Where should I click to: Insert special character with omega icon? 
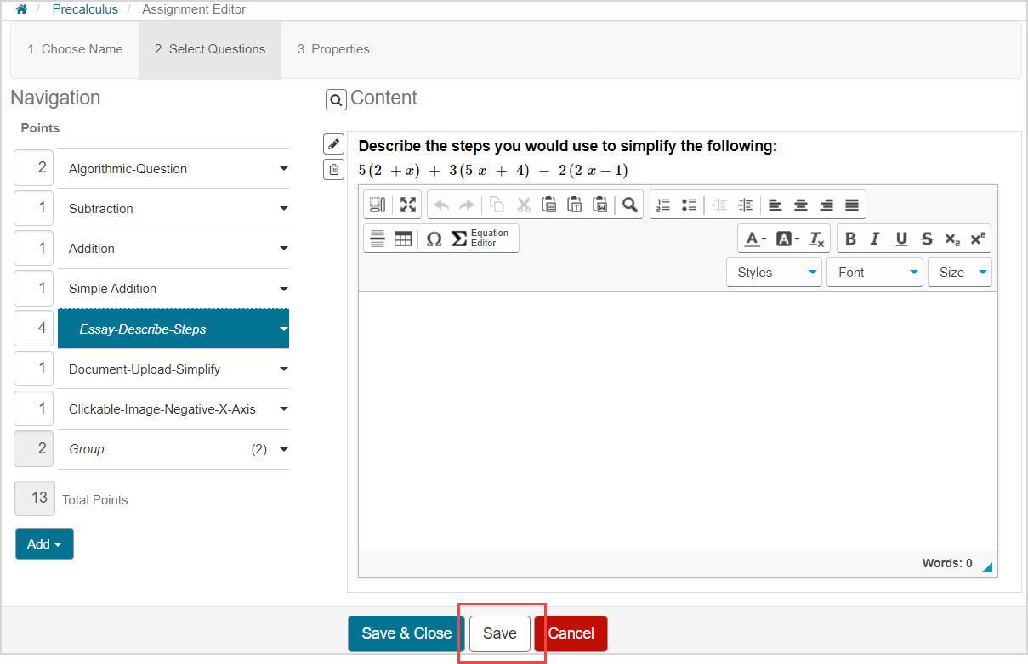434,239
